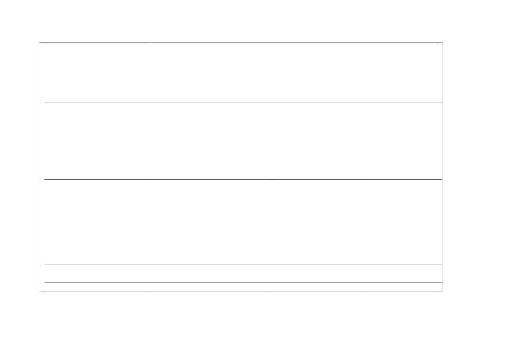506x358 pixels.
Task: Click the leftmost tick mark on the bottom border
Action: [x=44, y=292]
